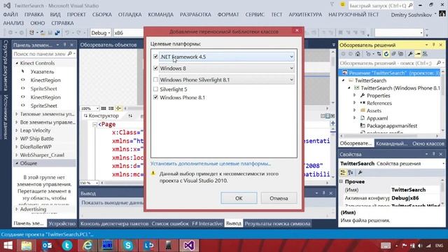Uncheck the Windows 8 platform checkbox
This screenshot has height=252, width=448.
(155, 68)
